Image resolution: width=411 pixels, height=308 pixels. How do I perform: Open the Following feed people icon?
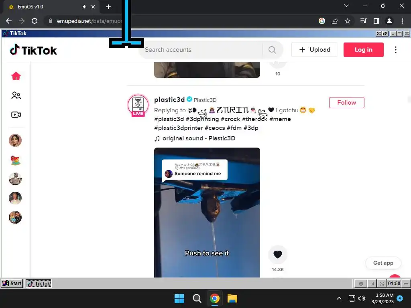16,95
